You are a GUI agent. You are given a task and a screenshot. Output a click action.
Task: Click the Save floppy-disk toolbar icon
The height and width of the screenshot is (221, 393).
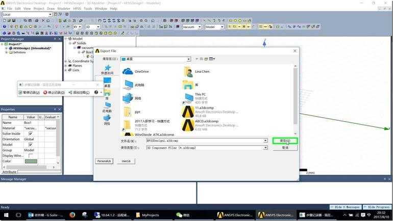click(x=14, y=20)
